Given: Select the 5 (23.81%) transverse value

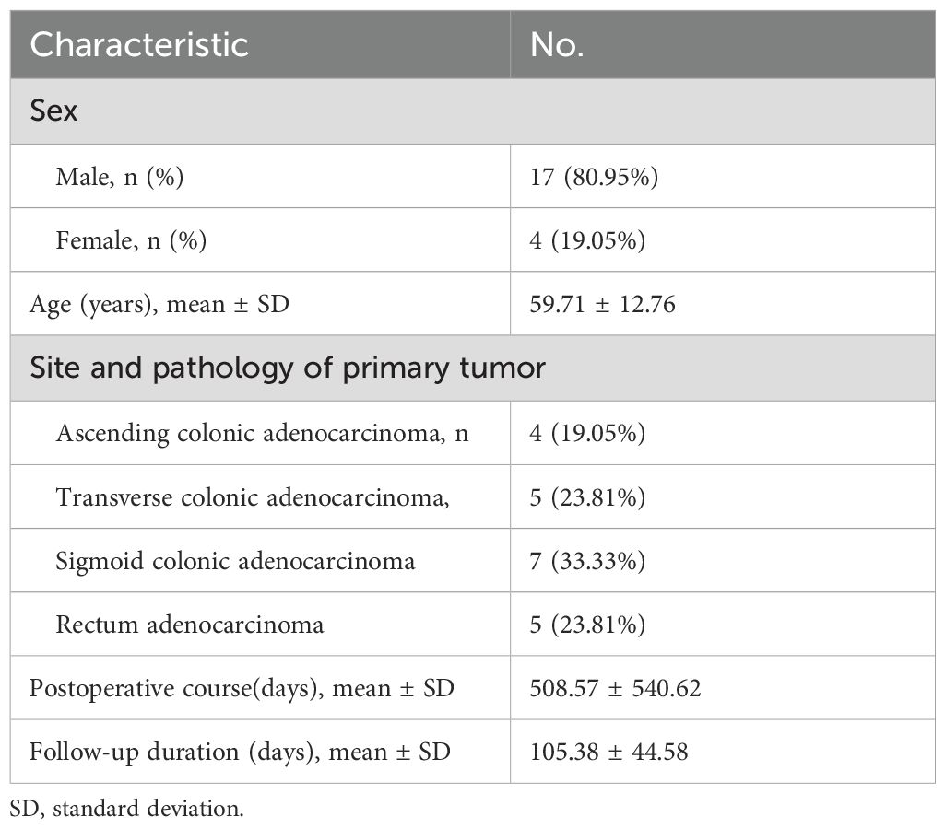Looking at the screenshot, I should (587, 497).
